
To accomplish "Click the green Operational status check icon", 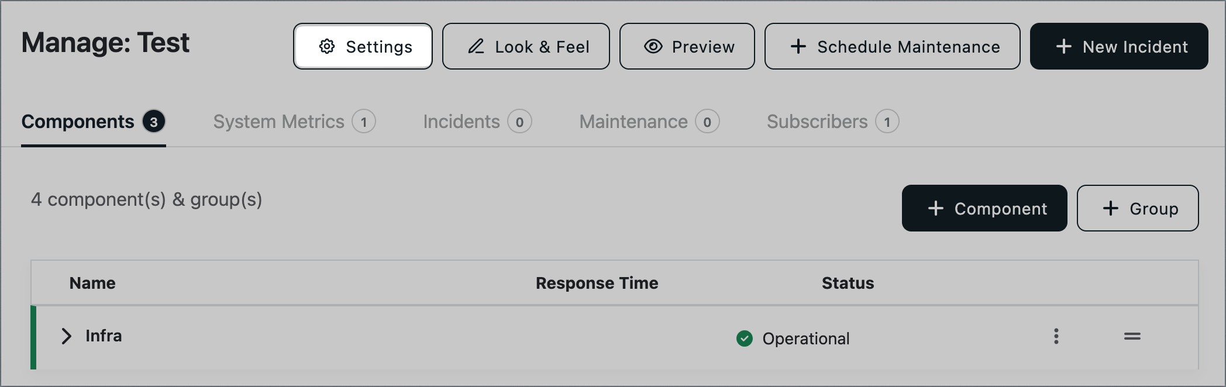I will [745, 338].
